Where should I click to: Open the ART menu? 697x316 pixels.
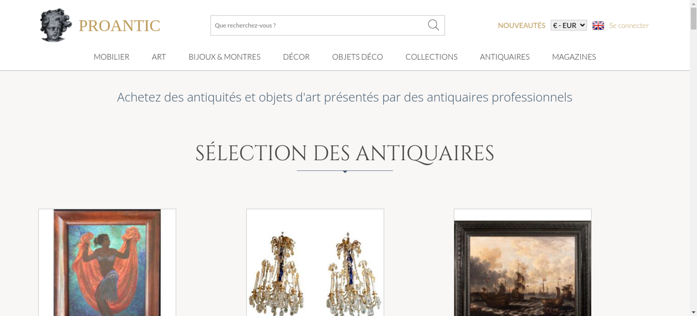159,57
